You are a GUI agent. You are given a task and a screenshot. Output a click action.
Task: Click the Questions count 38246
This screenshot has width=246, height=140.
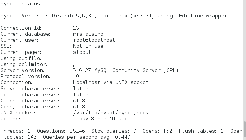(77, 131)
